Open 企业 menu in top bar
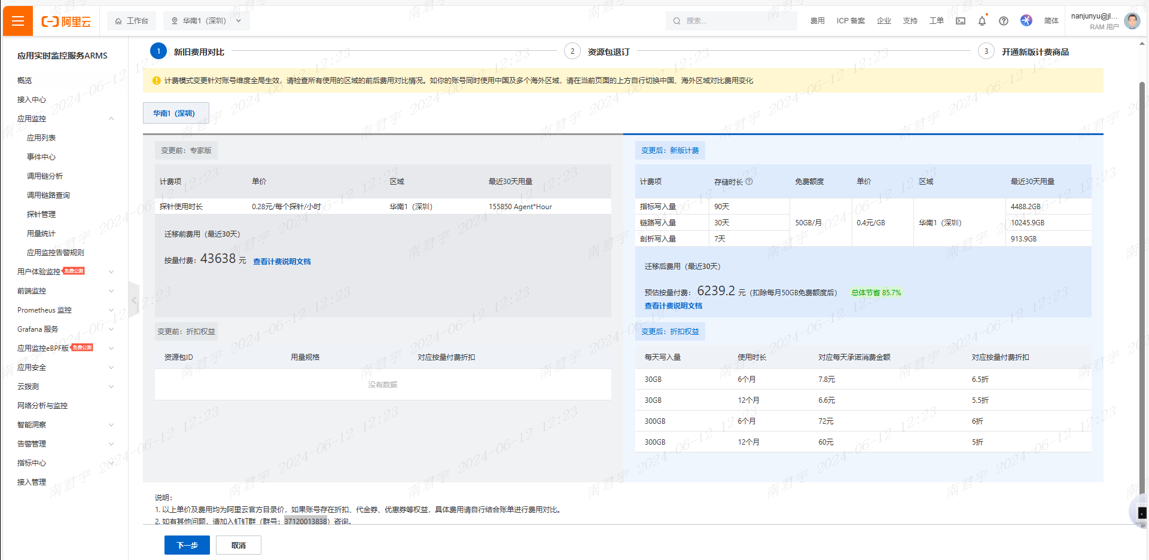1149x560 pixels. pyautogui.click(x=883, y=21)
